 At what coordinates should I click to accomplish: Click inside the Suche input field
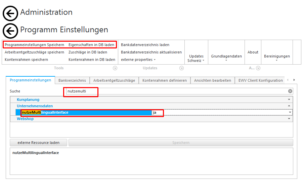(175, 91)
